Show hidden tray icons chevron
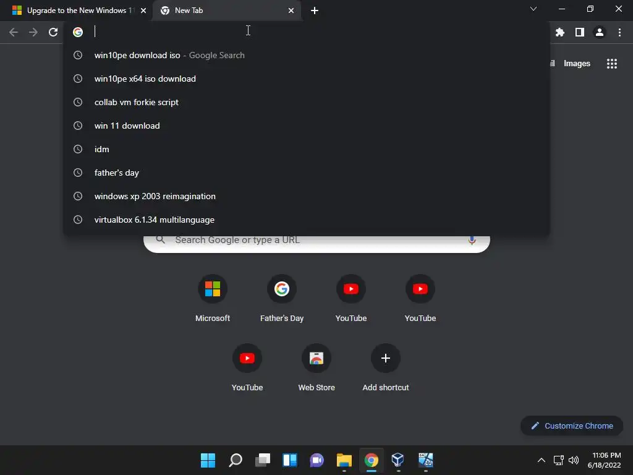 pos(542,460)
